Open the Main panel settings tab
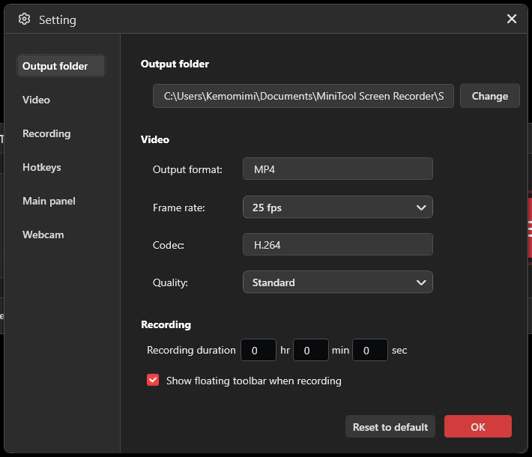Viewport: 532px width, 457px height. click(49, 201)
